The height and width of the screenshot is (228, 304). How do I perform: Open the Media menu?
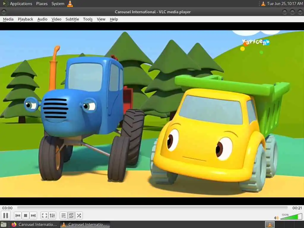pyautogui.click(x=8, y=19)
